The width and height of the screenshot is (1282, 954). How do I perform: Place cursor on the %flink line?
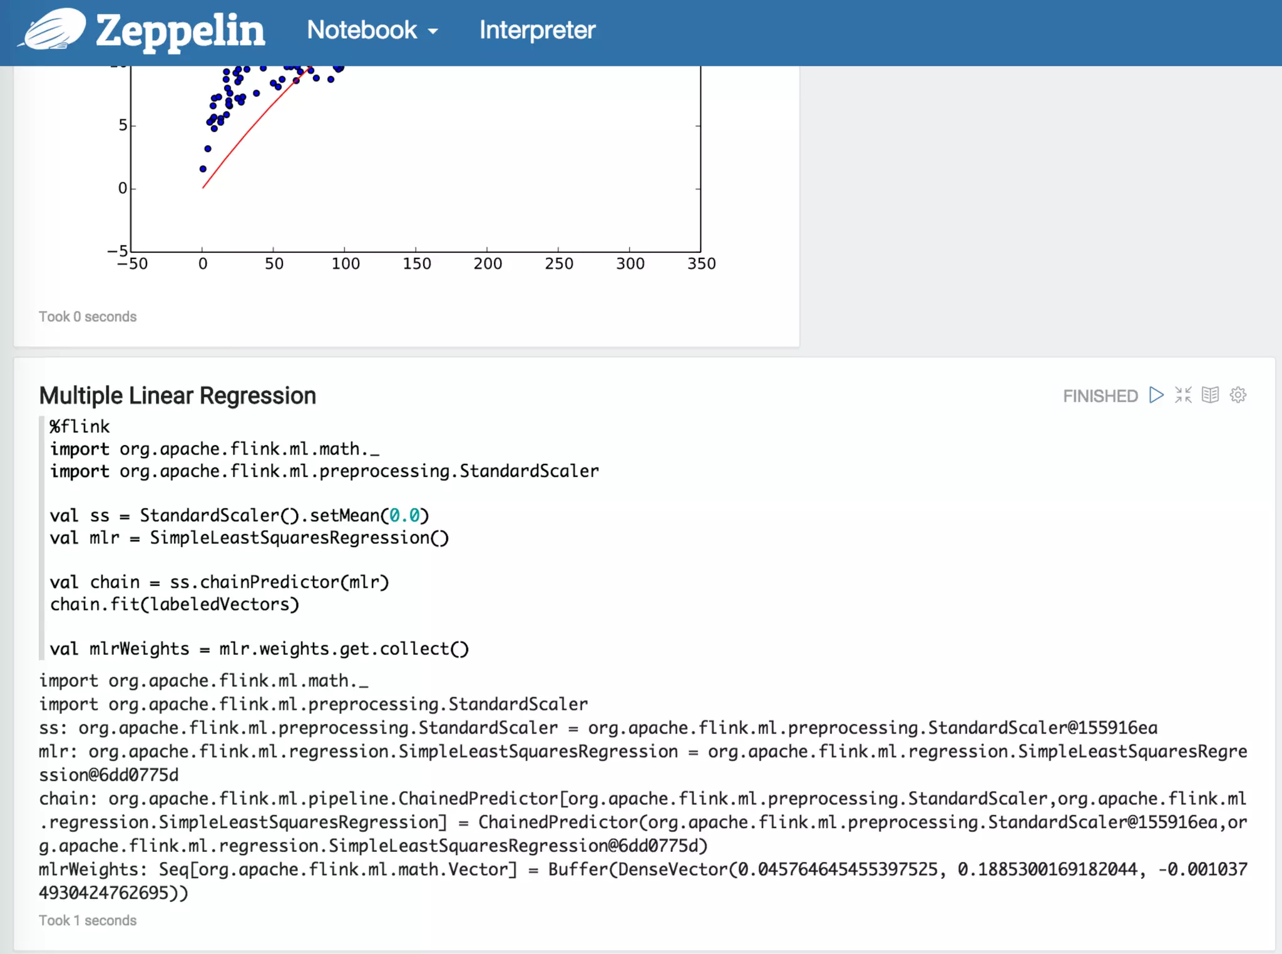tap(80, 427)
